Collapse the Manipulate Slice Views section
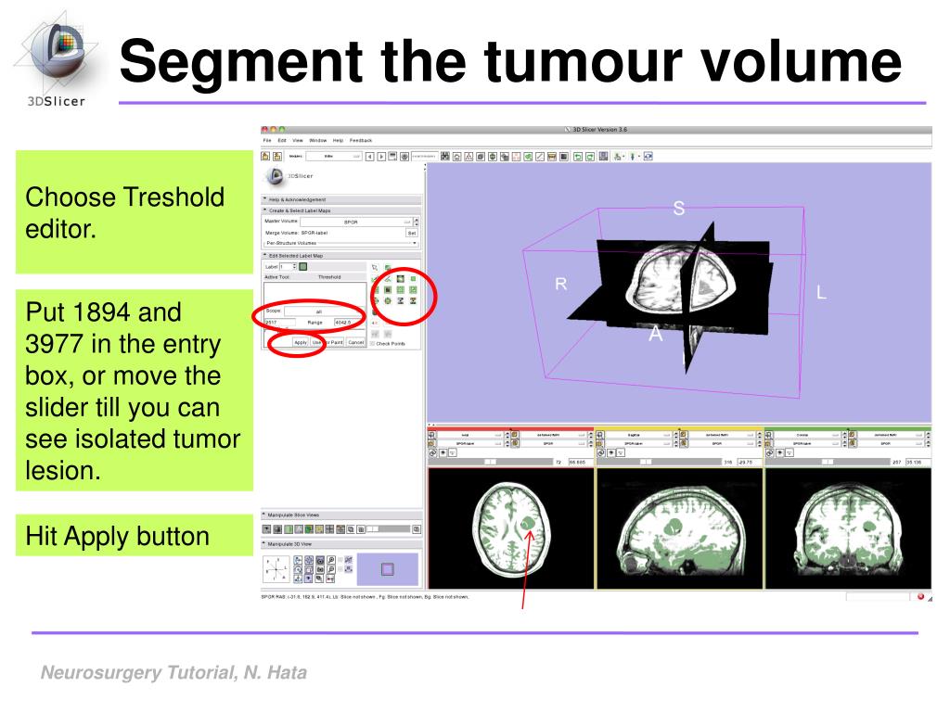 341,515
